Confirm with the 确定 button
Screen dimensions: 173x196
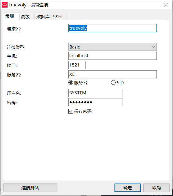coord(128,188)
